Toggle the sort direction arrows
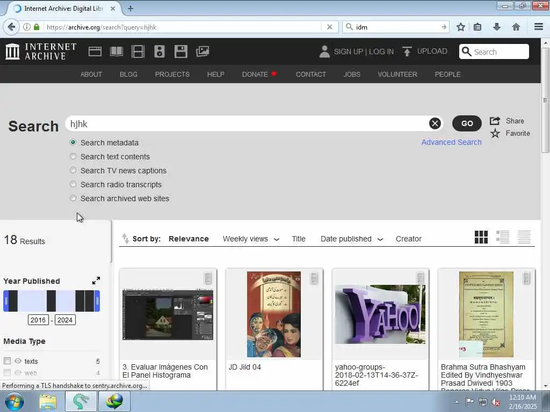Image resolution: width=550 pixels, height=412 pixels. [x=125, y=238]
